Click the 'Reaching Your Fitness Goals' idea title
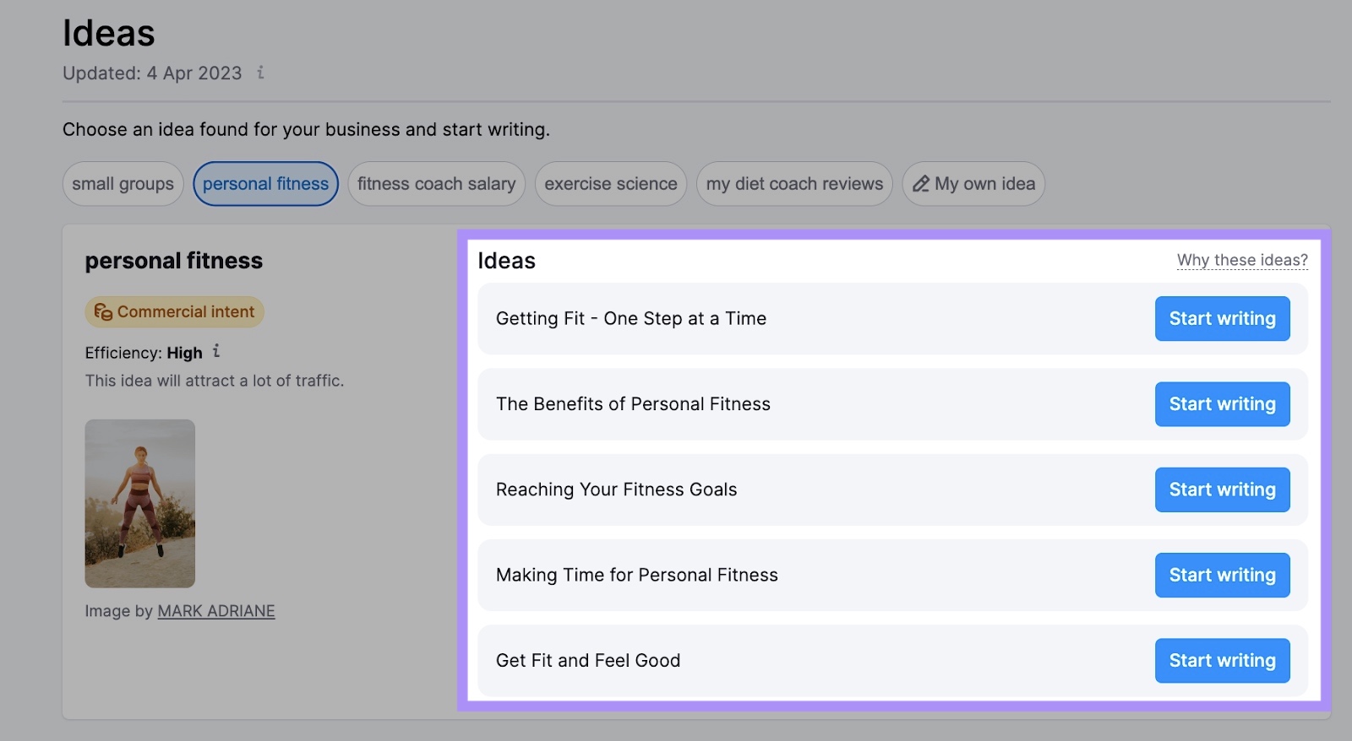The image size is (1352, 741). 616,489
